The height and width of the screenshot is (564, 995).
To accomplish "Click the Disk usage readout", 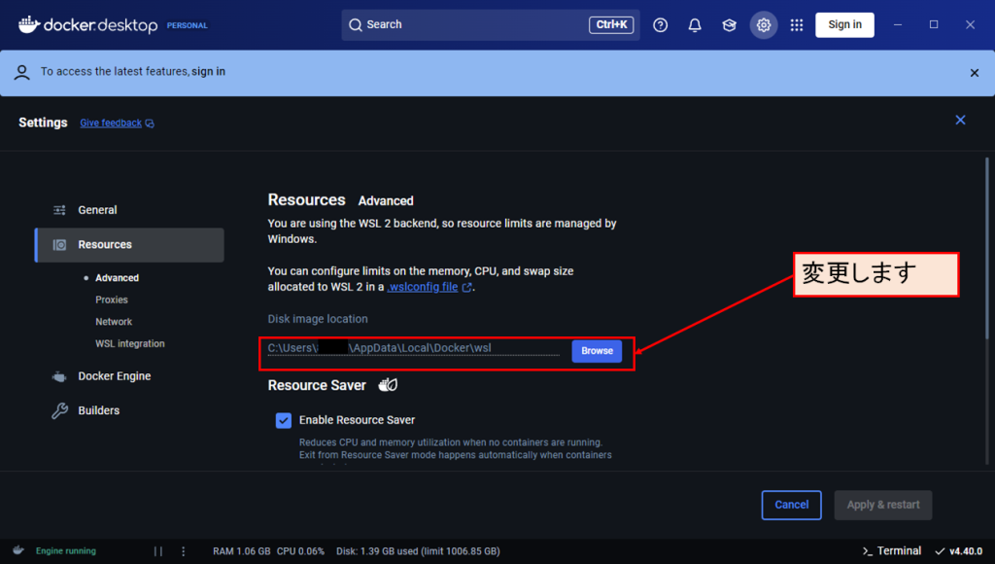I will pyautogui.click(x=418, y=551).
